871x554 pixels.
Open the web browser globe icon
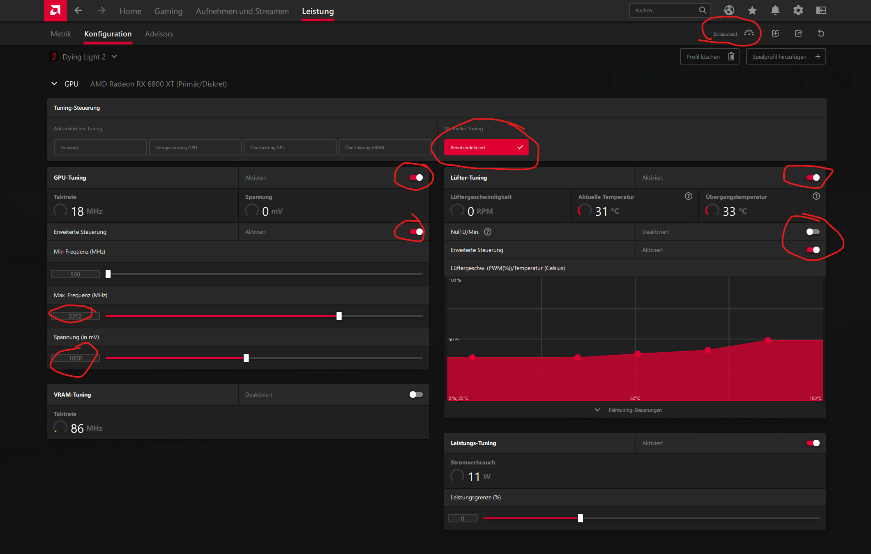[x=729, y=10]
